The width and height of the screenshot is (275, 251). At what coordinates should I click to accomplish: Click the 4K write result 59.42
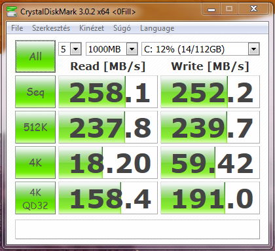(210, 163)
